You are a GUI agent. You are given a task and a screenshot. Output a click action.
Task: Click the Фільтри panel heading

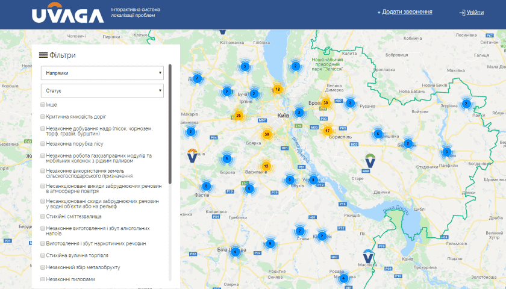tap(63, 55)
